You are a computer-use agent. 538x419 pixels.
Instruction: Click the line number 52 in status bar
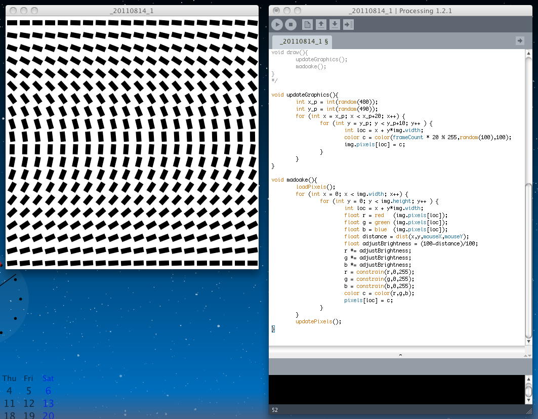(275, 410)
